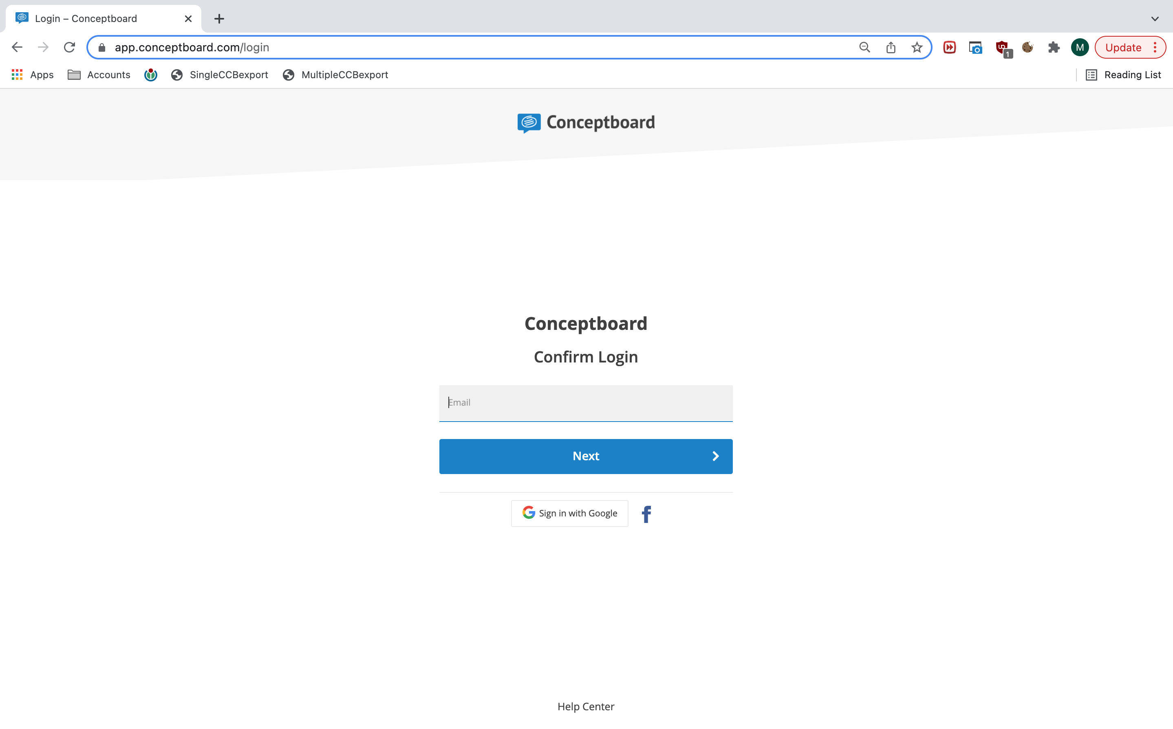Click the Update button in Chrome toolbar

[x=1123, y=47]
